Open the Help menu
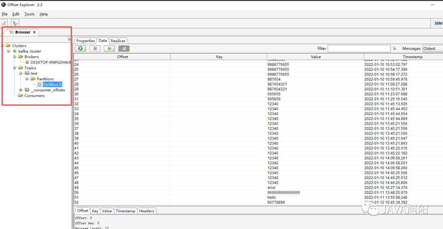 [x=44, y=14]
